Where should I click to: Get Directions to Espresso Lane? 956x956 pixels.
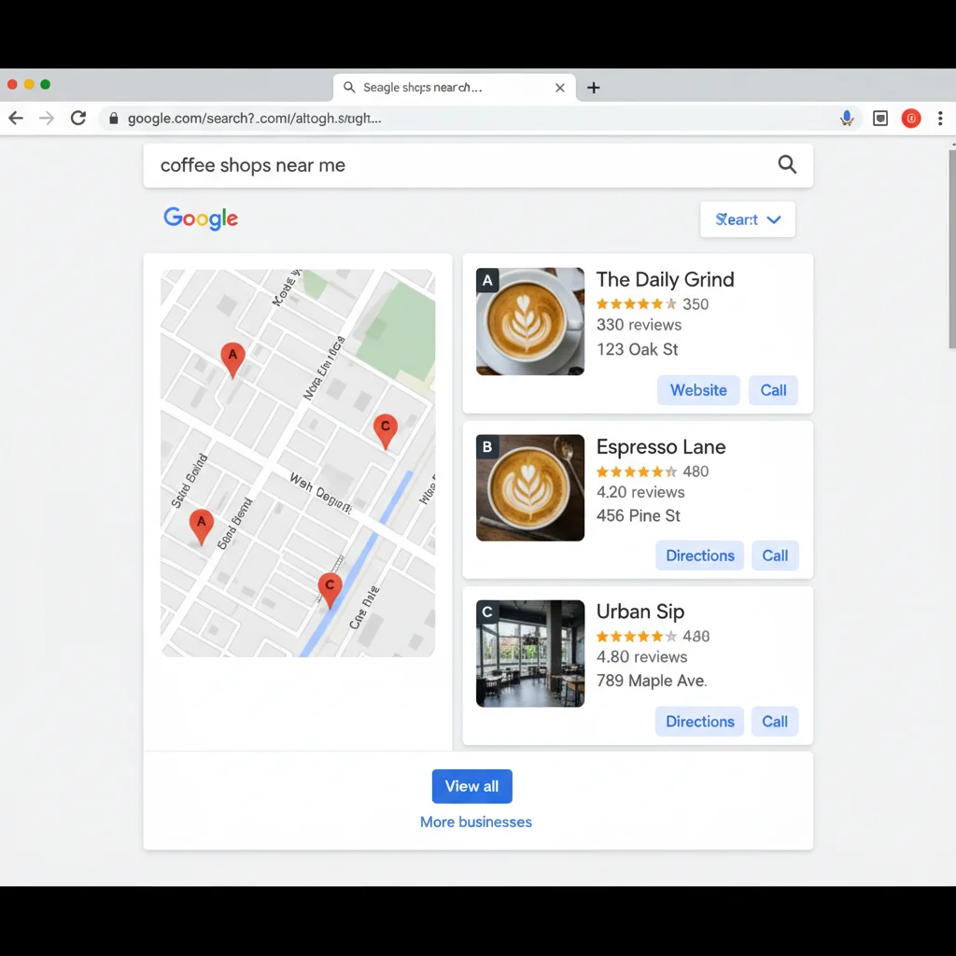pyautogui.click(x=700, y=555)
